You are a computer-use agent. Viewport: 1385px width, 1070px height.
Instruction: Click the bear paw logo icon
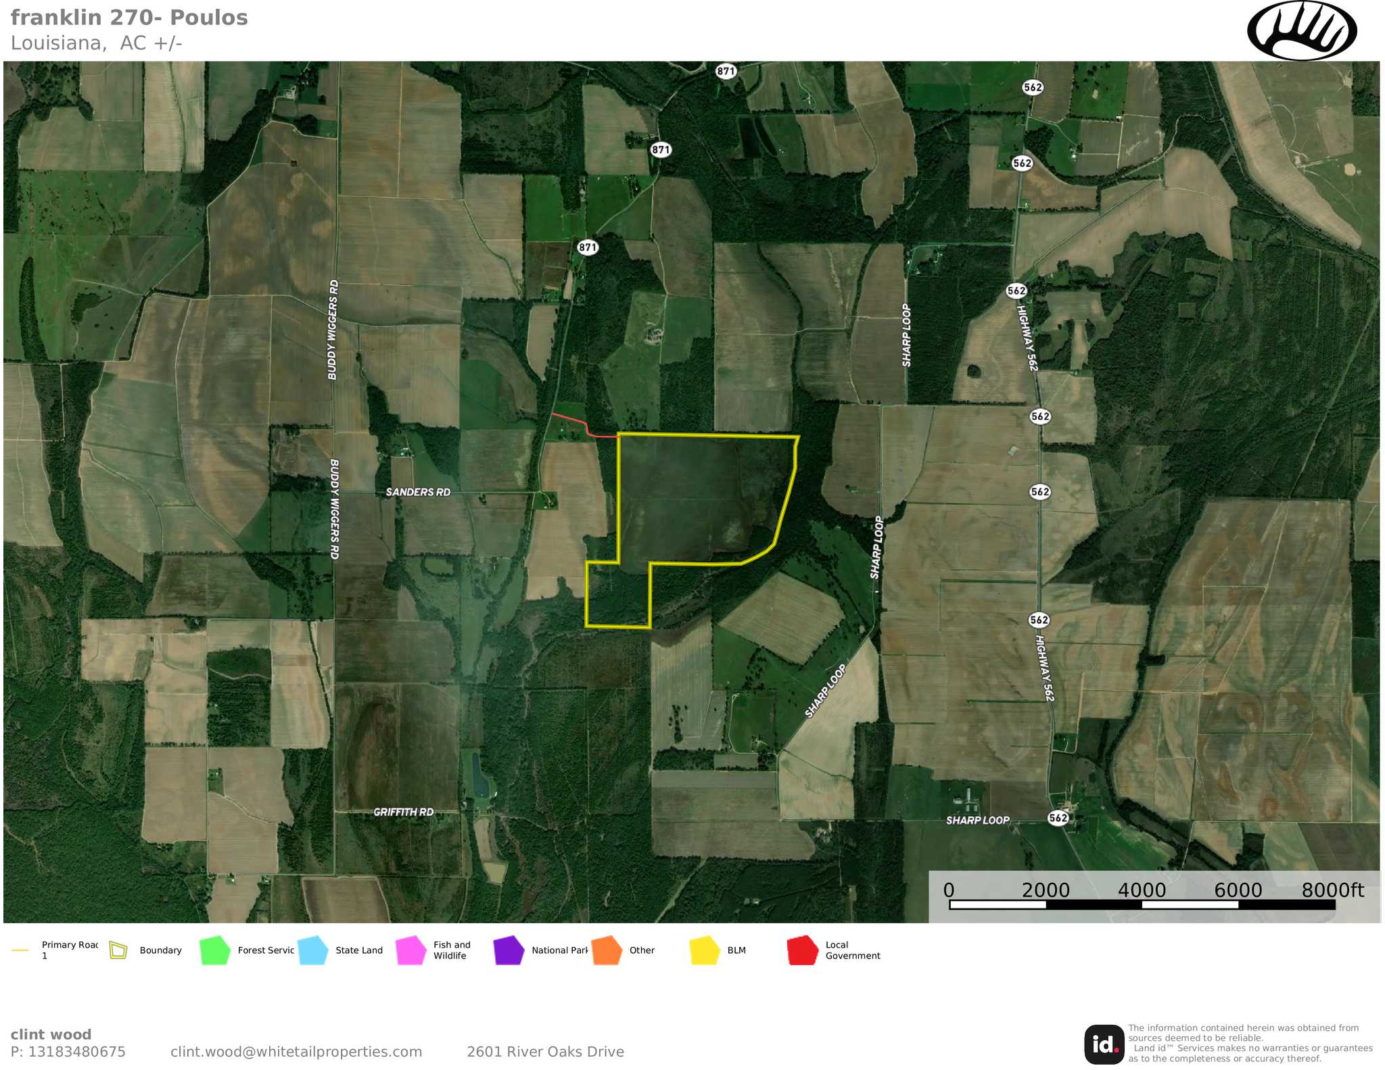coord(1301,31)
